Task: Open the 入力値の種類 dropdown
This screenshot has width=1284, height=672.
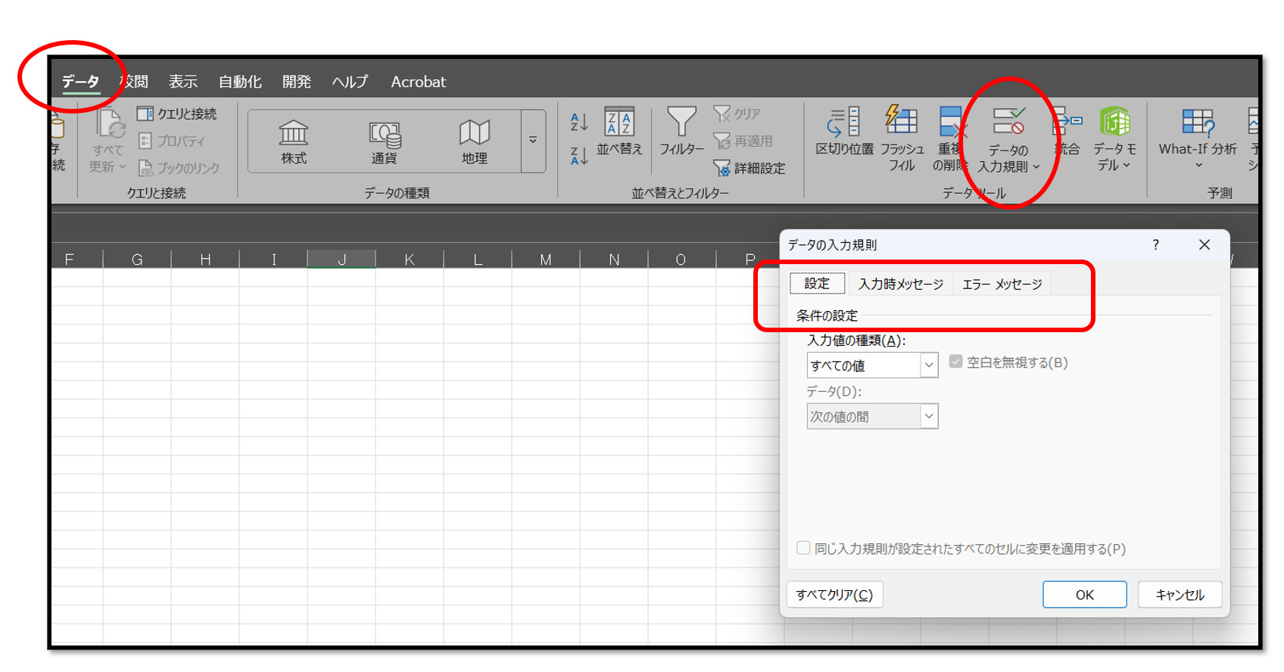Action: 929,366
